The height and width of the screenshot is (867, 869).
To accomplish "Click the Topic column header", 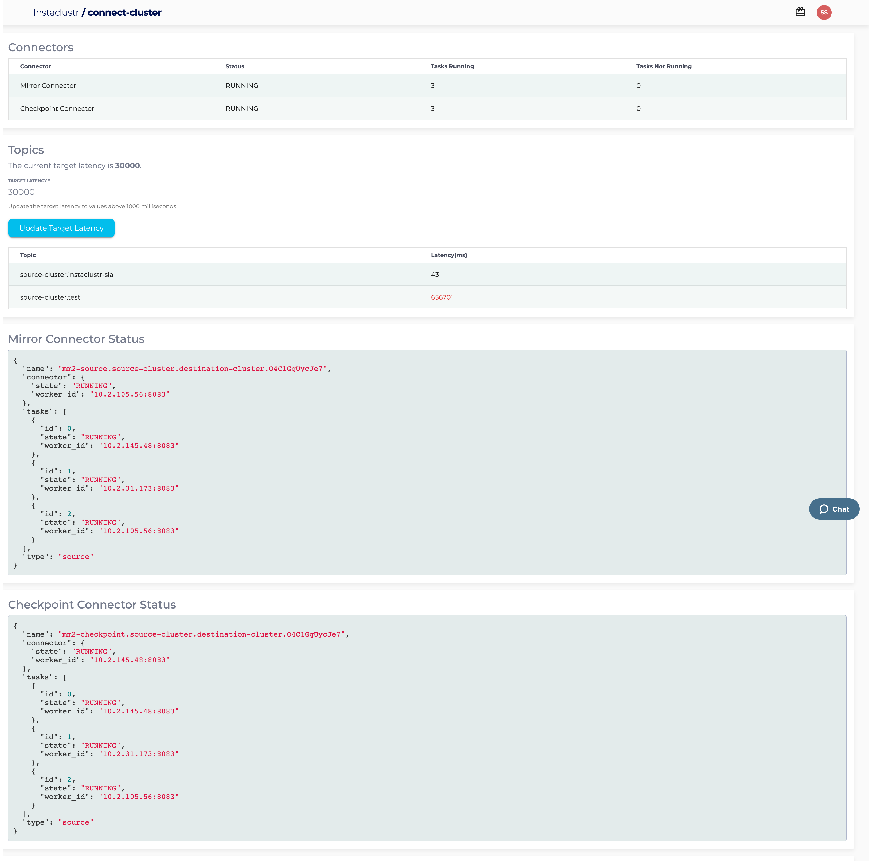I will coord(28,255).
